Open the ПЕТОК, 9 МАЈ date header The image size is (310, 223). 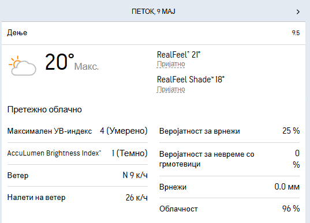[x=154, y=12]
